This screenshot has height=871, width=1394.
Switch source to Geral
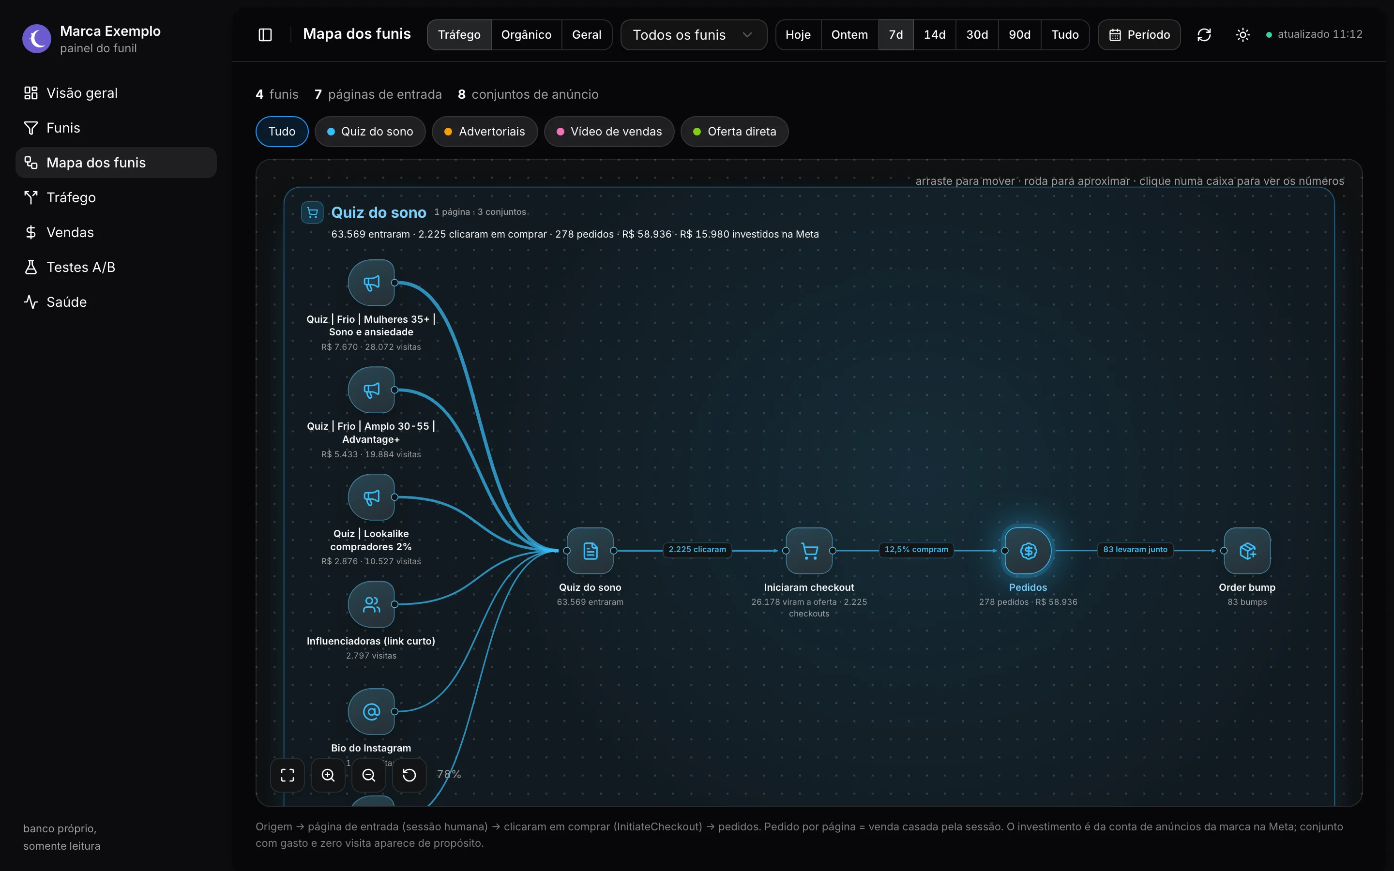coord(587,34)
